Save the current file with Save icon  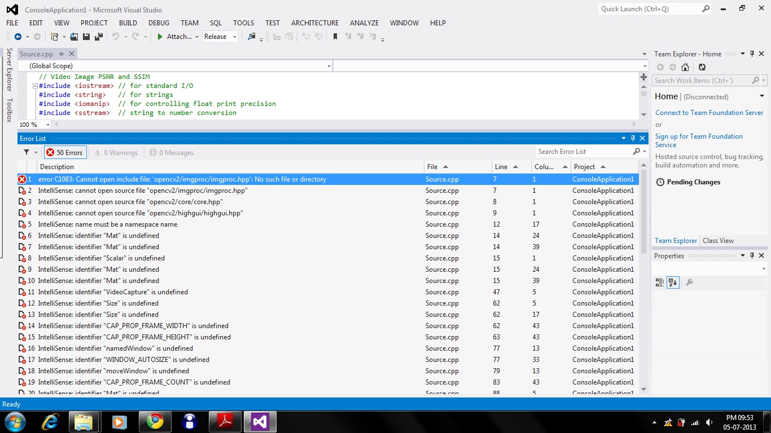[x=86, y=37]
